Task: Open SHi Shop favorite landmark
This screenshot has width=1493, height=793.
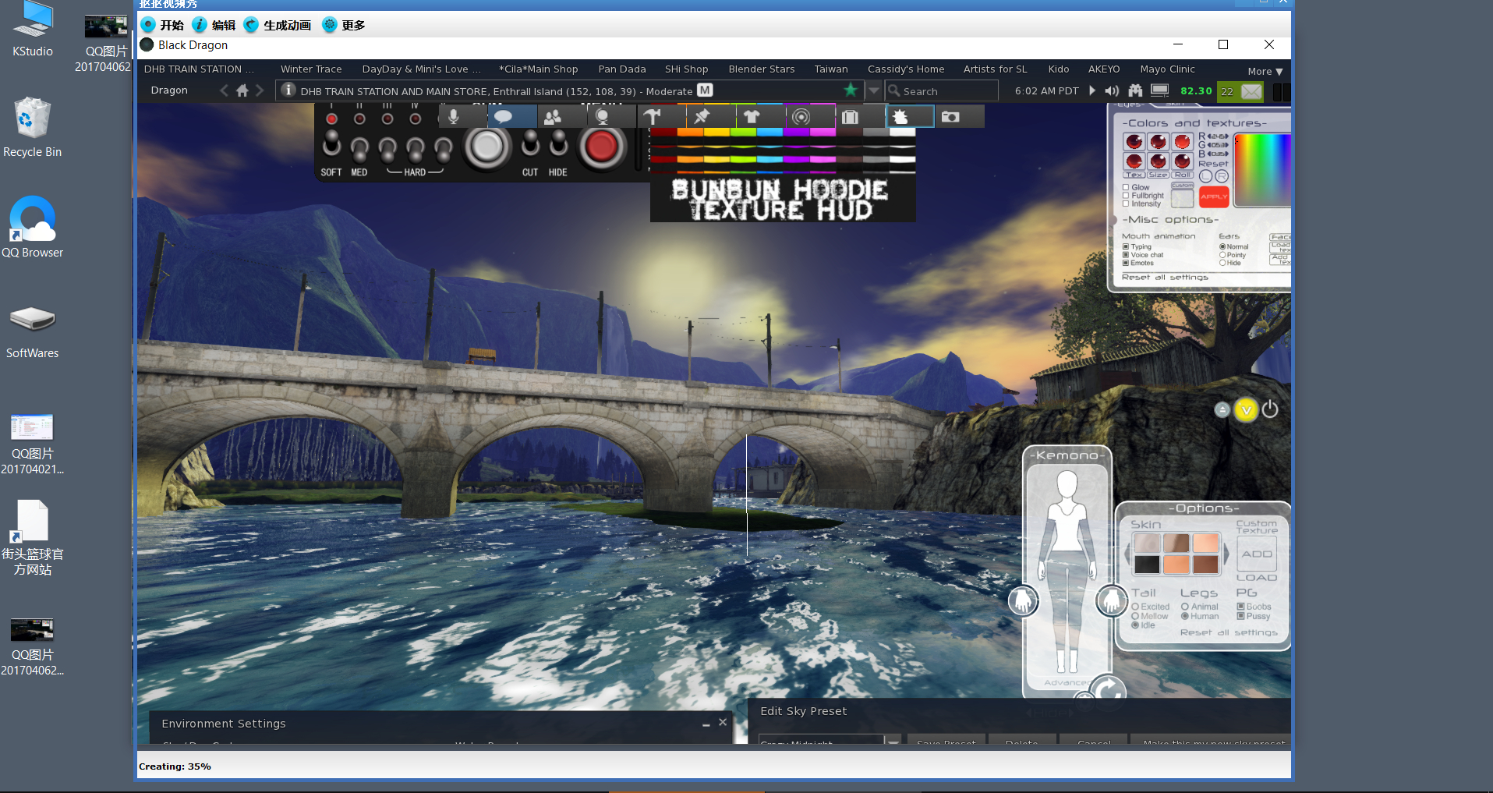Action: (x=686, y=69)
